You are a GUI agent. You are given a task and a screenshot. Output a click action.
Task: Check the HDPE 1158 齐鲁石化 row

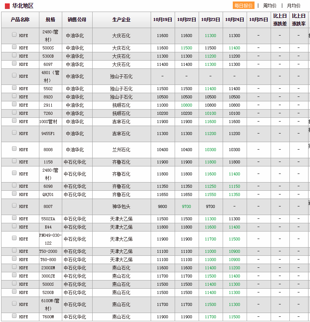click(14, 161)
